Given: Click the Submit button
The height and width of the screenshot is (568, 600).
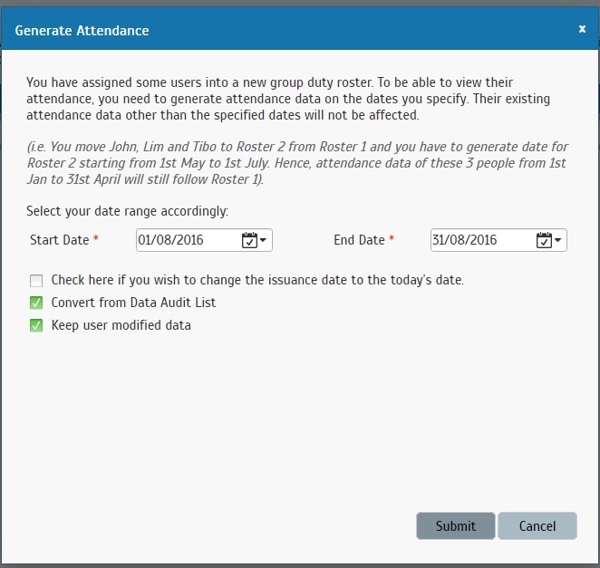Looking at the screenshot, I should 455,526.
